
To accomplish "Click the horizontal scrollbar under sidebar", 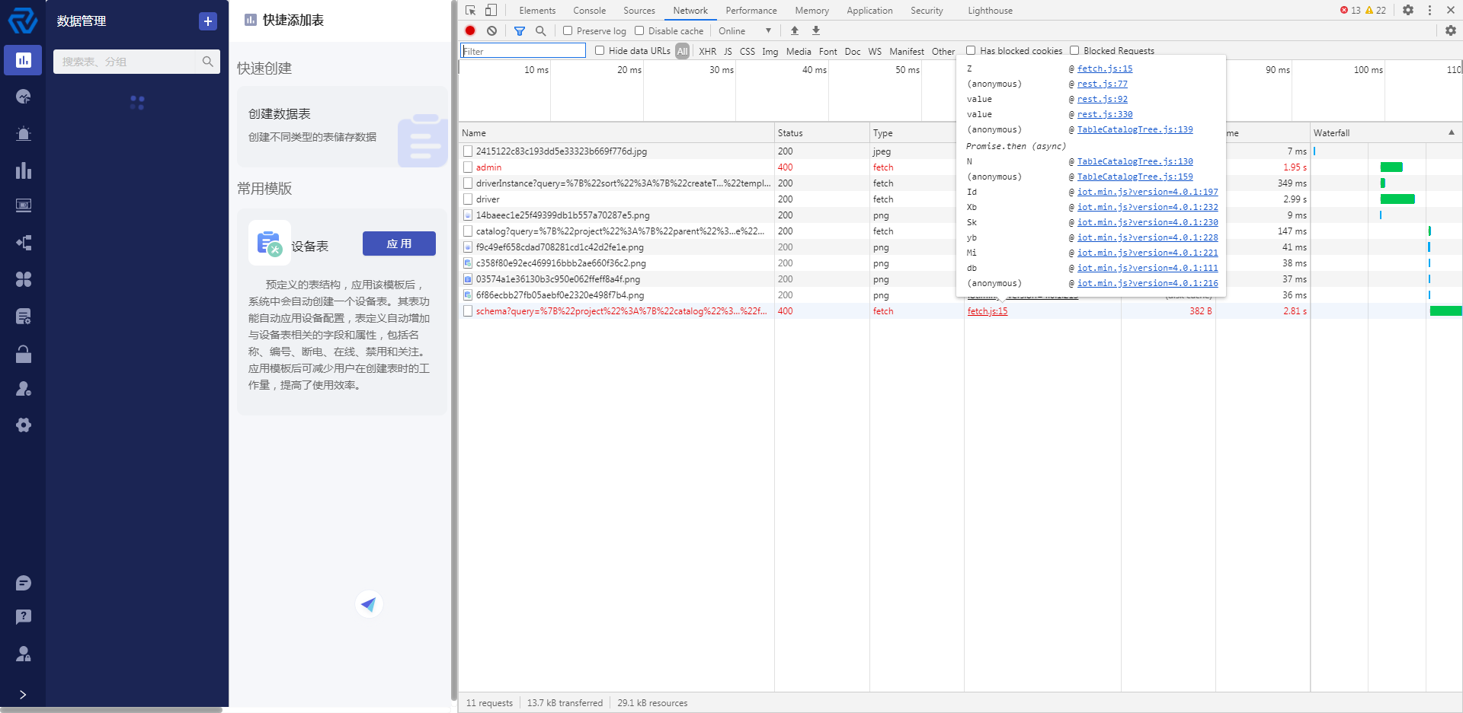I will (111, 710).
